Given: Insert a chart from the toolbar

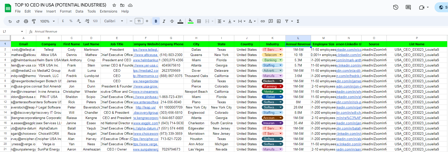Looking at the screenshot, I should pyautogui.click(x=279, y=21).
